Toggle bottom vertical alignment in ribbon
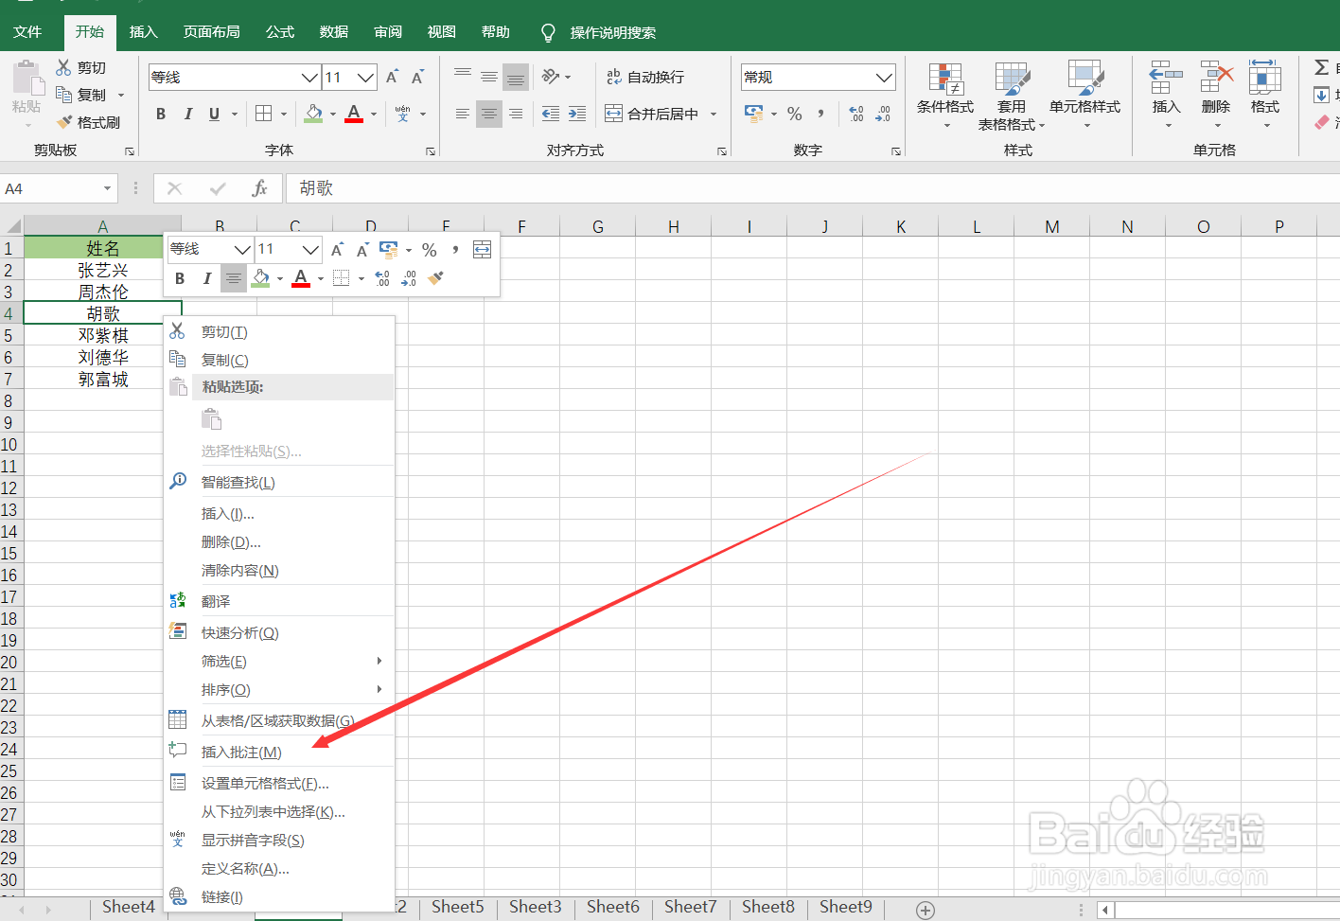The height and width of the screenshot is (921, 1340). 516,77
